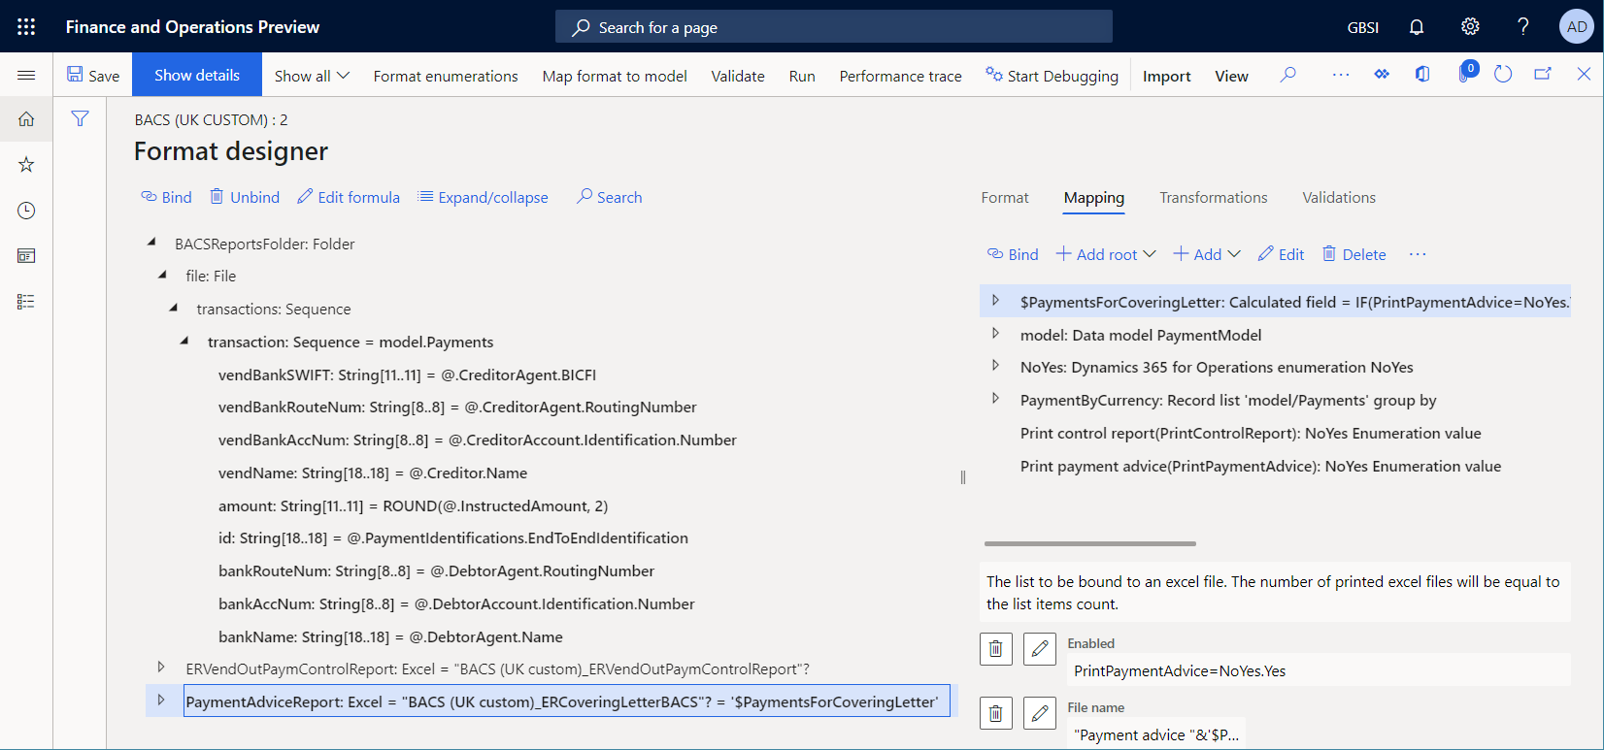The image size is (1604, 750).
Task: Expand the ERVendOutPaymControlReport node
Action: pos(161,668)
